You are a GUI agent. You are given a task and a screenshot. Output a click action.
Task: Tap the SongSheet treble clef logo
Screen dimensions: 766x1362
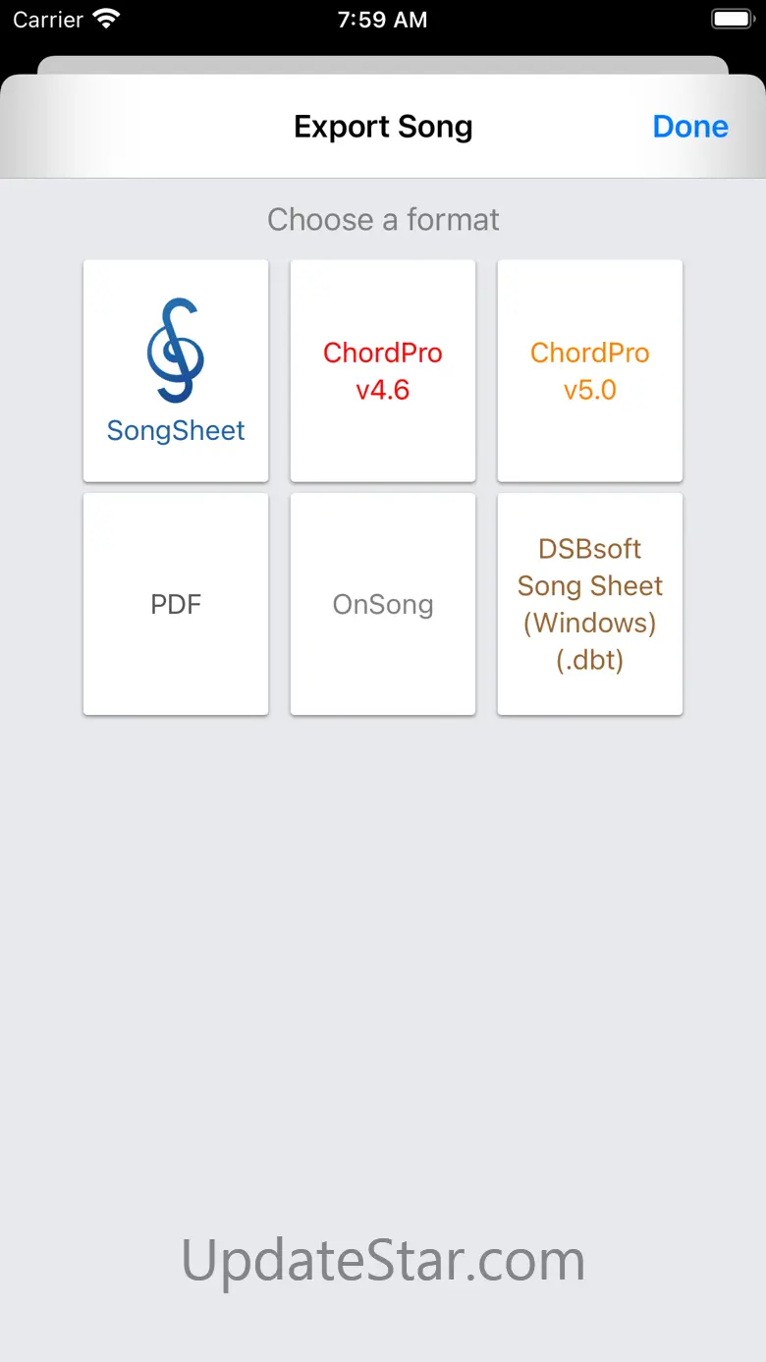pyautogui.click(x=176, y=351)
